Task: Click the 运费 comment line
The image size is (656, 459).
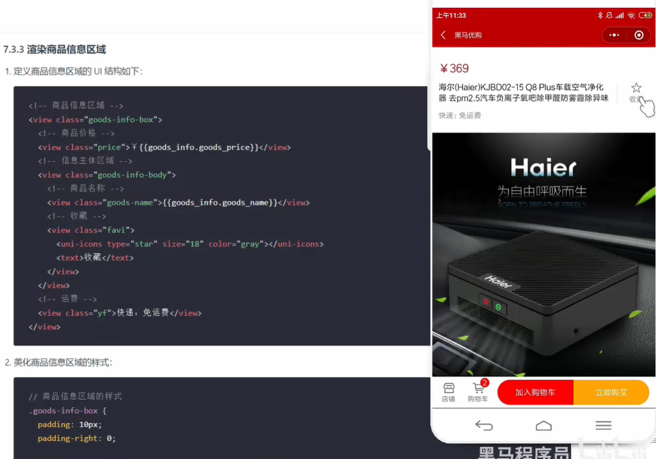Action: pos(67,299)
